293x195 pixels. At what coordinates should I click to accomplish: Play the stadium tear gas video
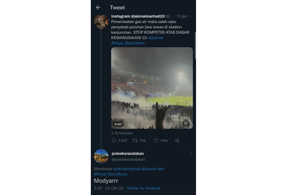coord(152,88)
